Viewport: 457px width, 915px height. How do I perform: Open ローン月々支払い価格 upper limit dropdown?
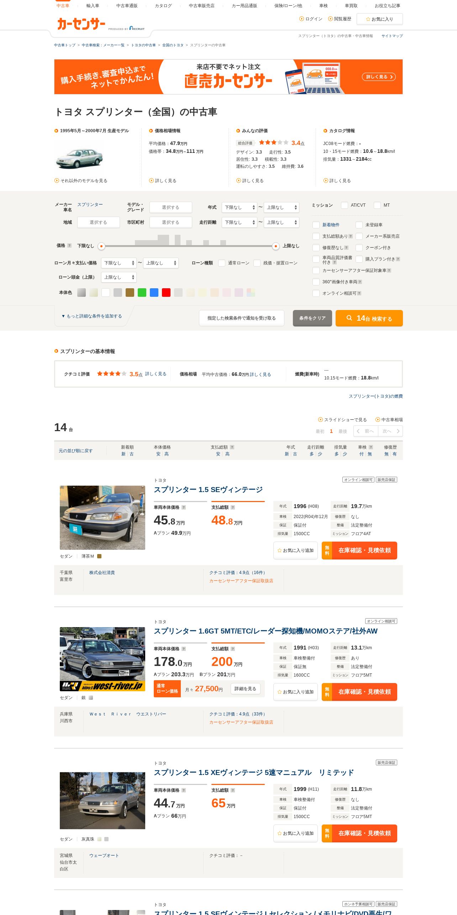pyautogui.click(x=161, y=263)
